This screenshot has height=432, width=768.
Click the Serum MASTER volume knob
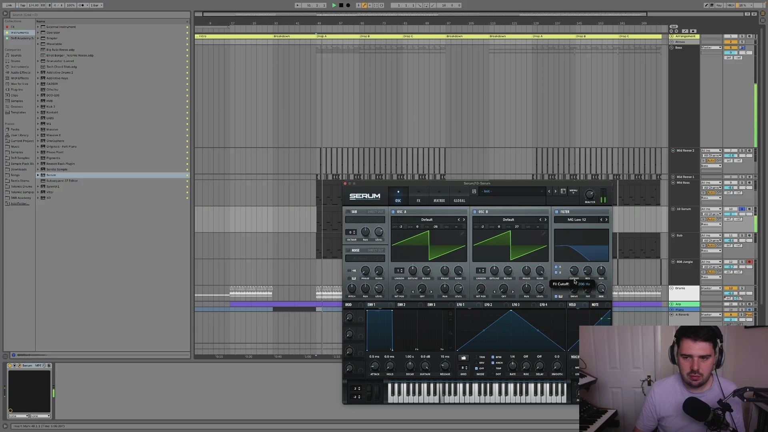(x=590, y=194)
